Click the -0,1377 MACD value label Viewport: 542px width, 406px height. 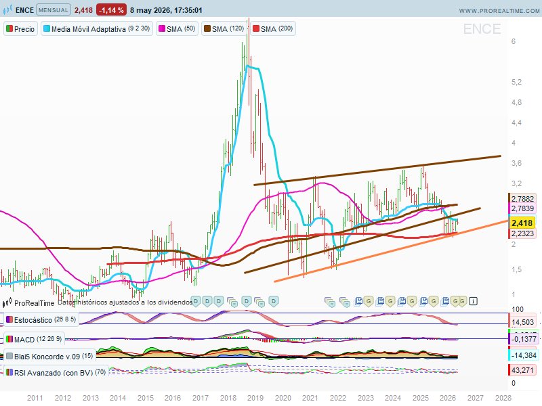pos(523,339)
